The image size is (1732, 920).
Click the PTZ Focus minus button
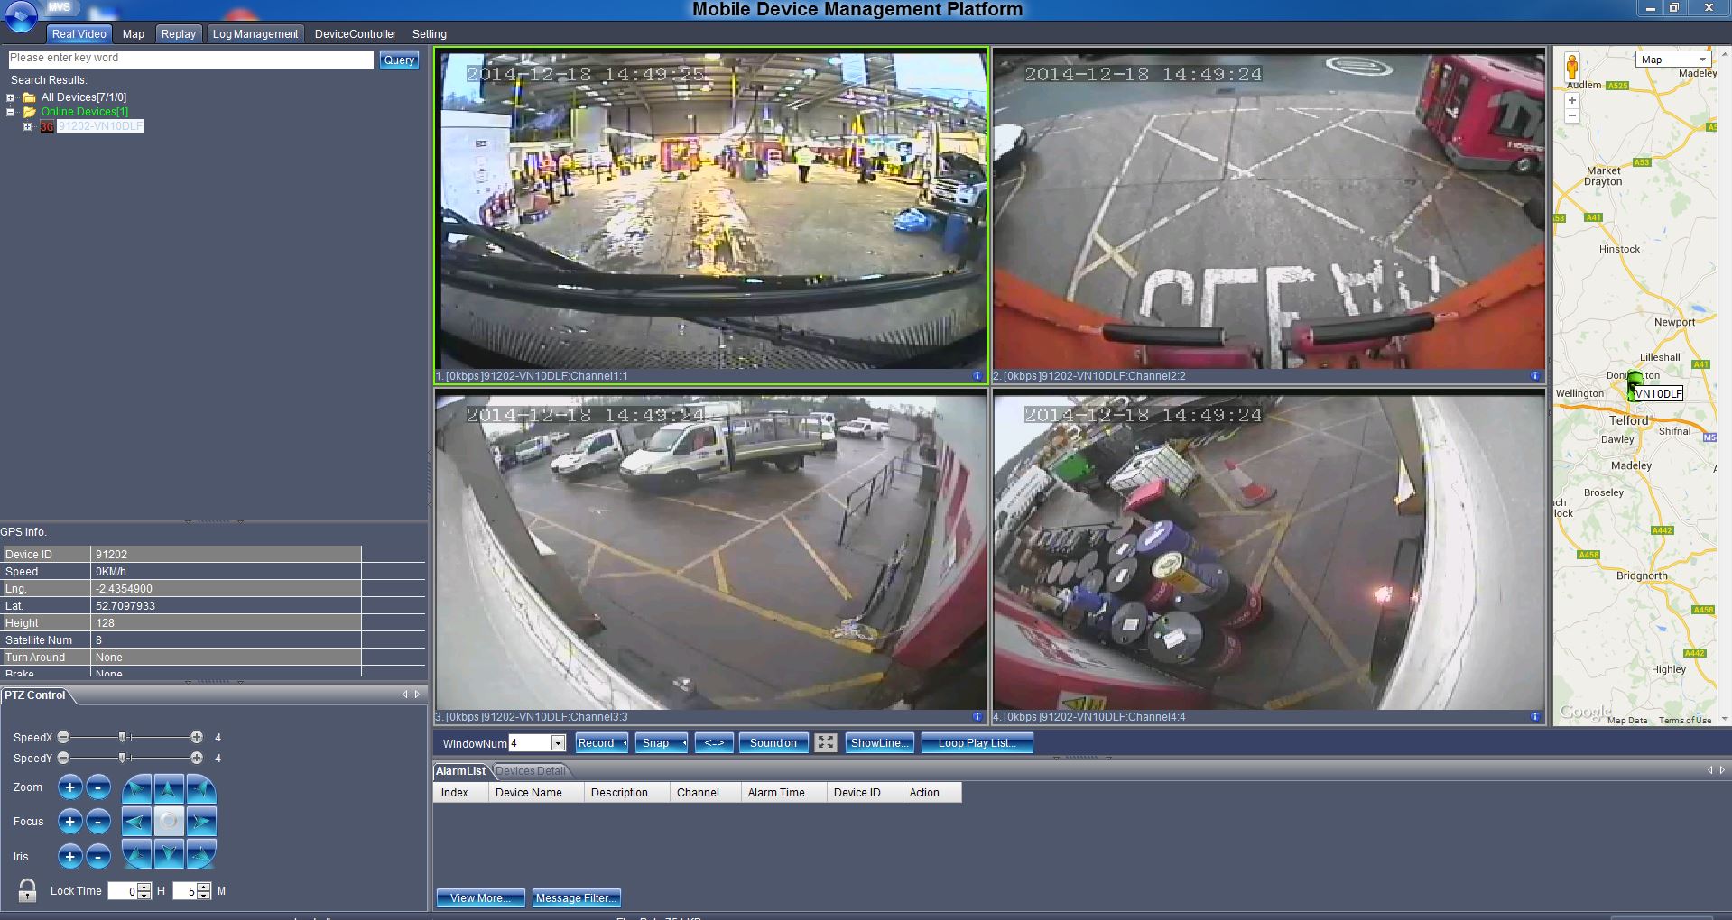(x=98, y=822)
